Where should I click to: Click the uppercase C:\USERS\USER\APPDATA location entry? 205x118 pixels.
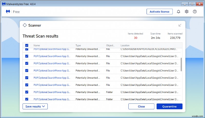click(149, 49)
